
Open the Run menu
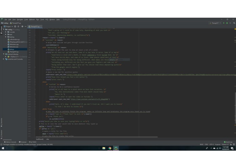click(x=38, y=20)
